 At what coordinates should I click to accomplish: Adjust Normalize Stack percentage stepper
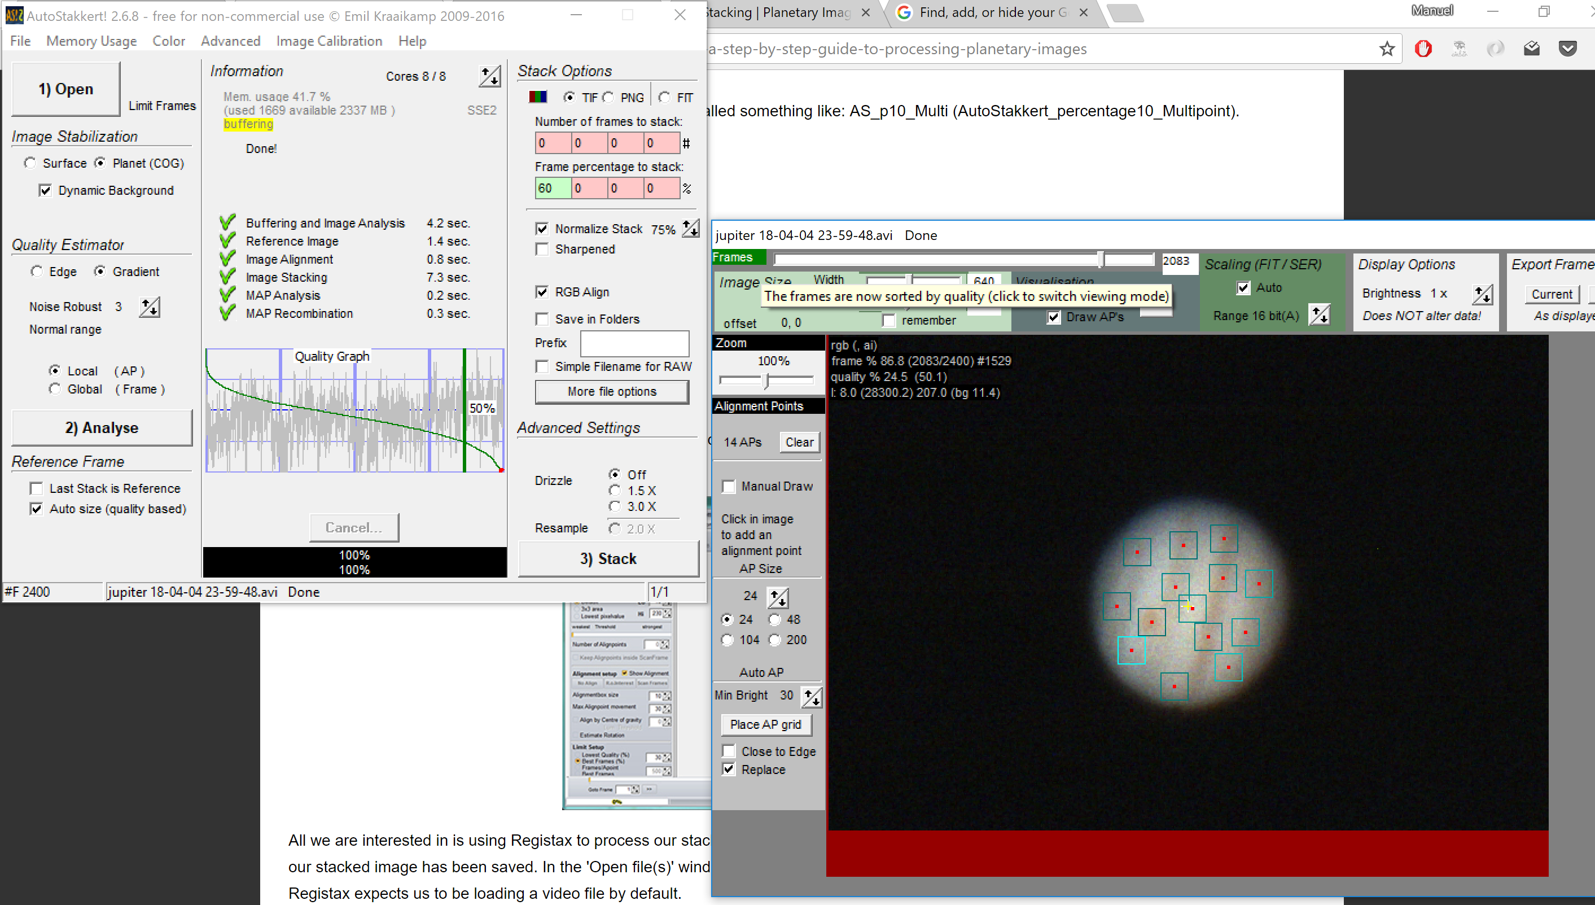690,229
